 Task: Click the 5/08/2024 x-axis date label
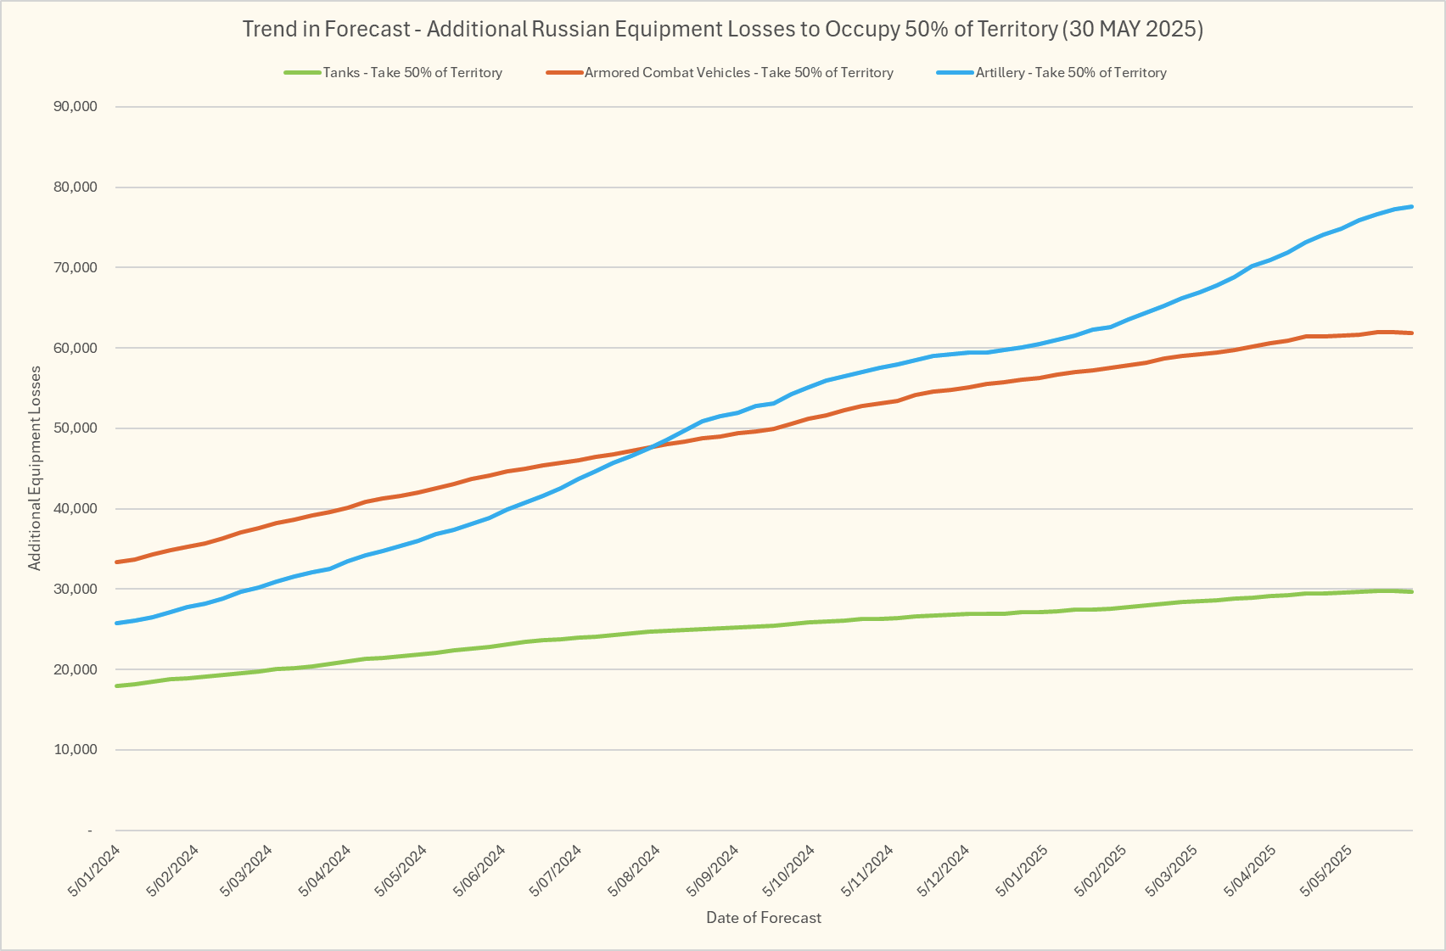pyautogui.click(x=634, y=871)
